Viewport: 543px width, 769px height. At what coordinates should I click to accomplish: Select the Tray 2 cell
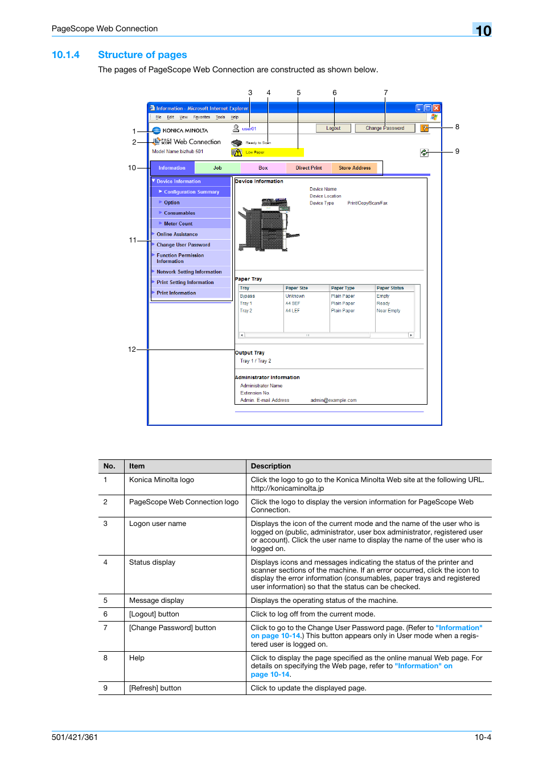point(246,311)
